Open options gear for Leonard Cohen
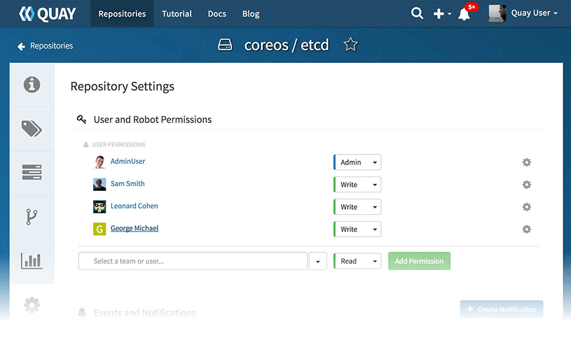 (x=527, y=207)
